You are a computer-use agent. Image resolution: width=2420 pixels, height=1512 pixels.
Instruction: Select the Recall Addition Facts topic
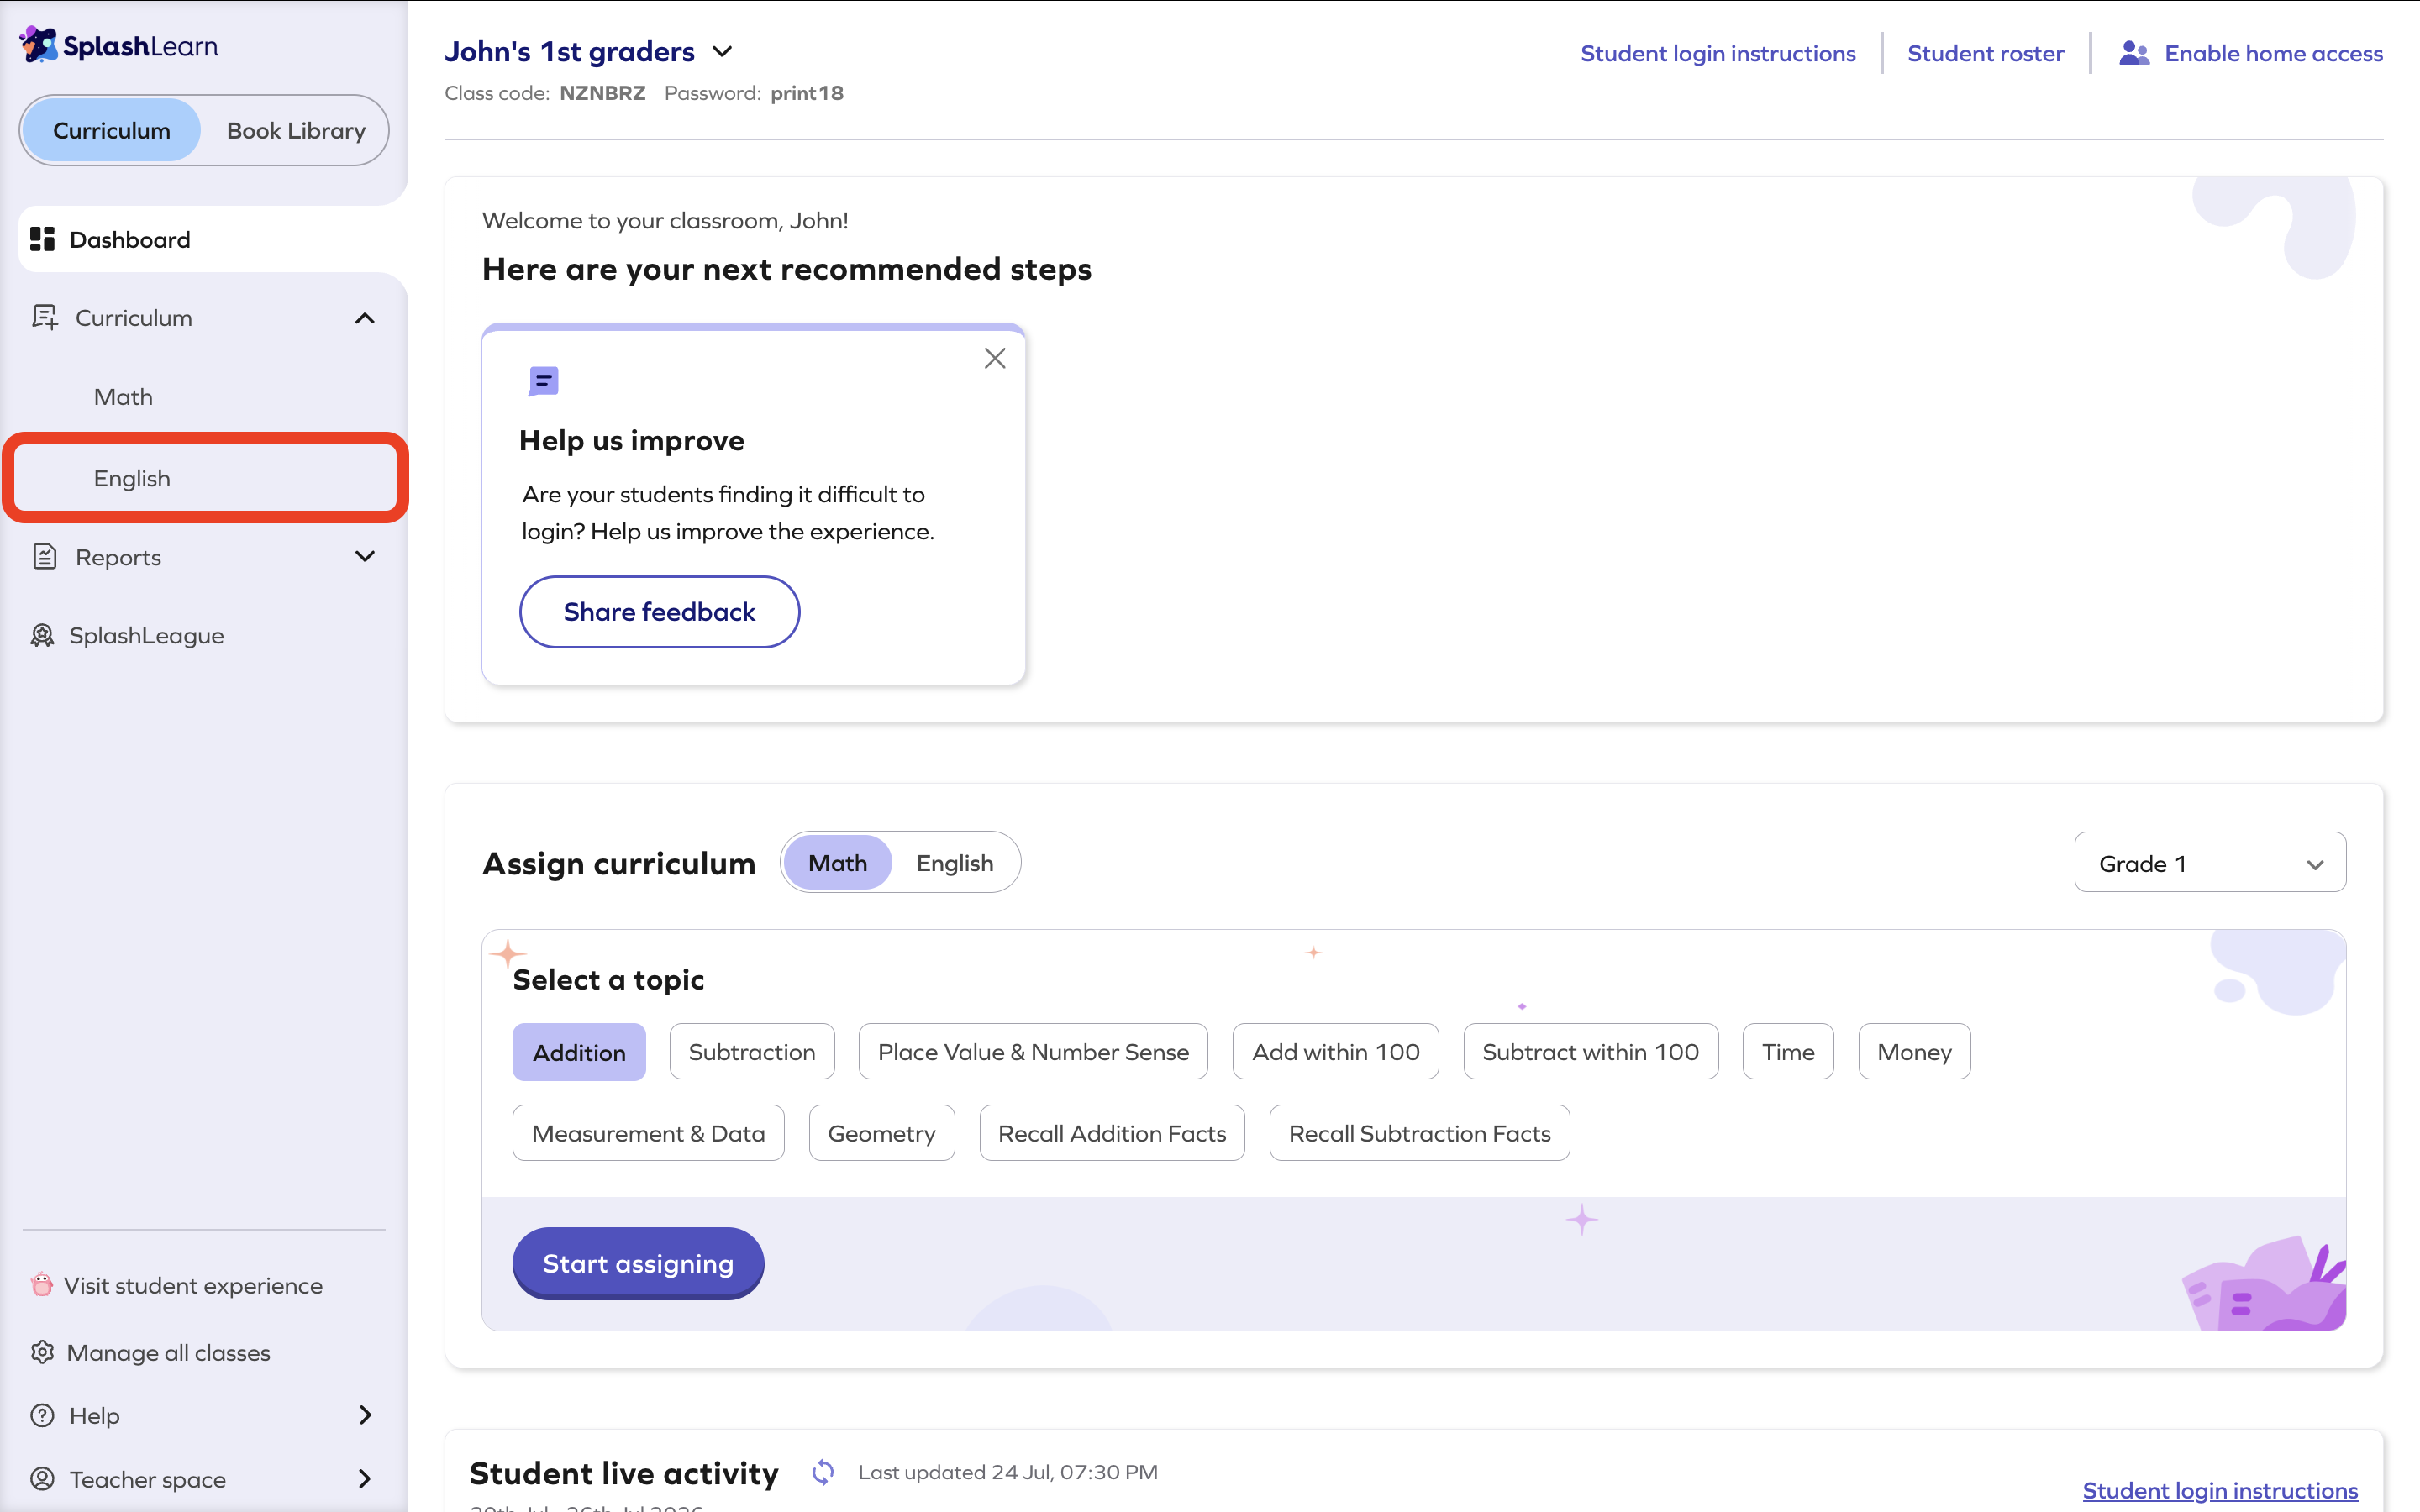(1112, 1133)
